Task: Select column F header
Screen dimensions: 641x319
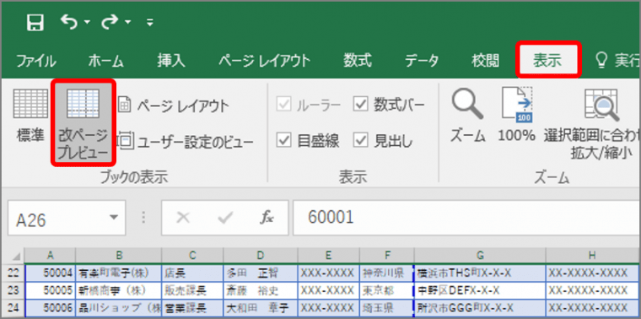Action: 387,256
